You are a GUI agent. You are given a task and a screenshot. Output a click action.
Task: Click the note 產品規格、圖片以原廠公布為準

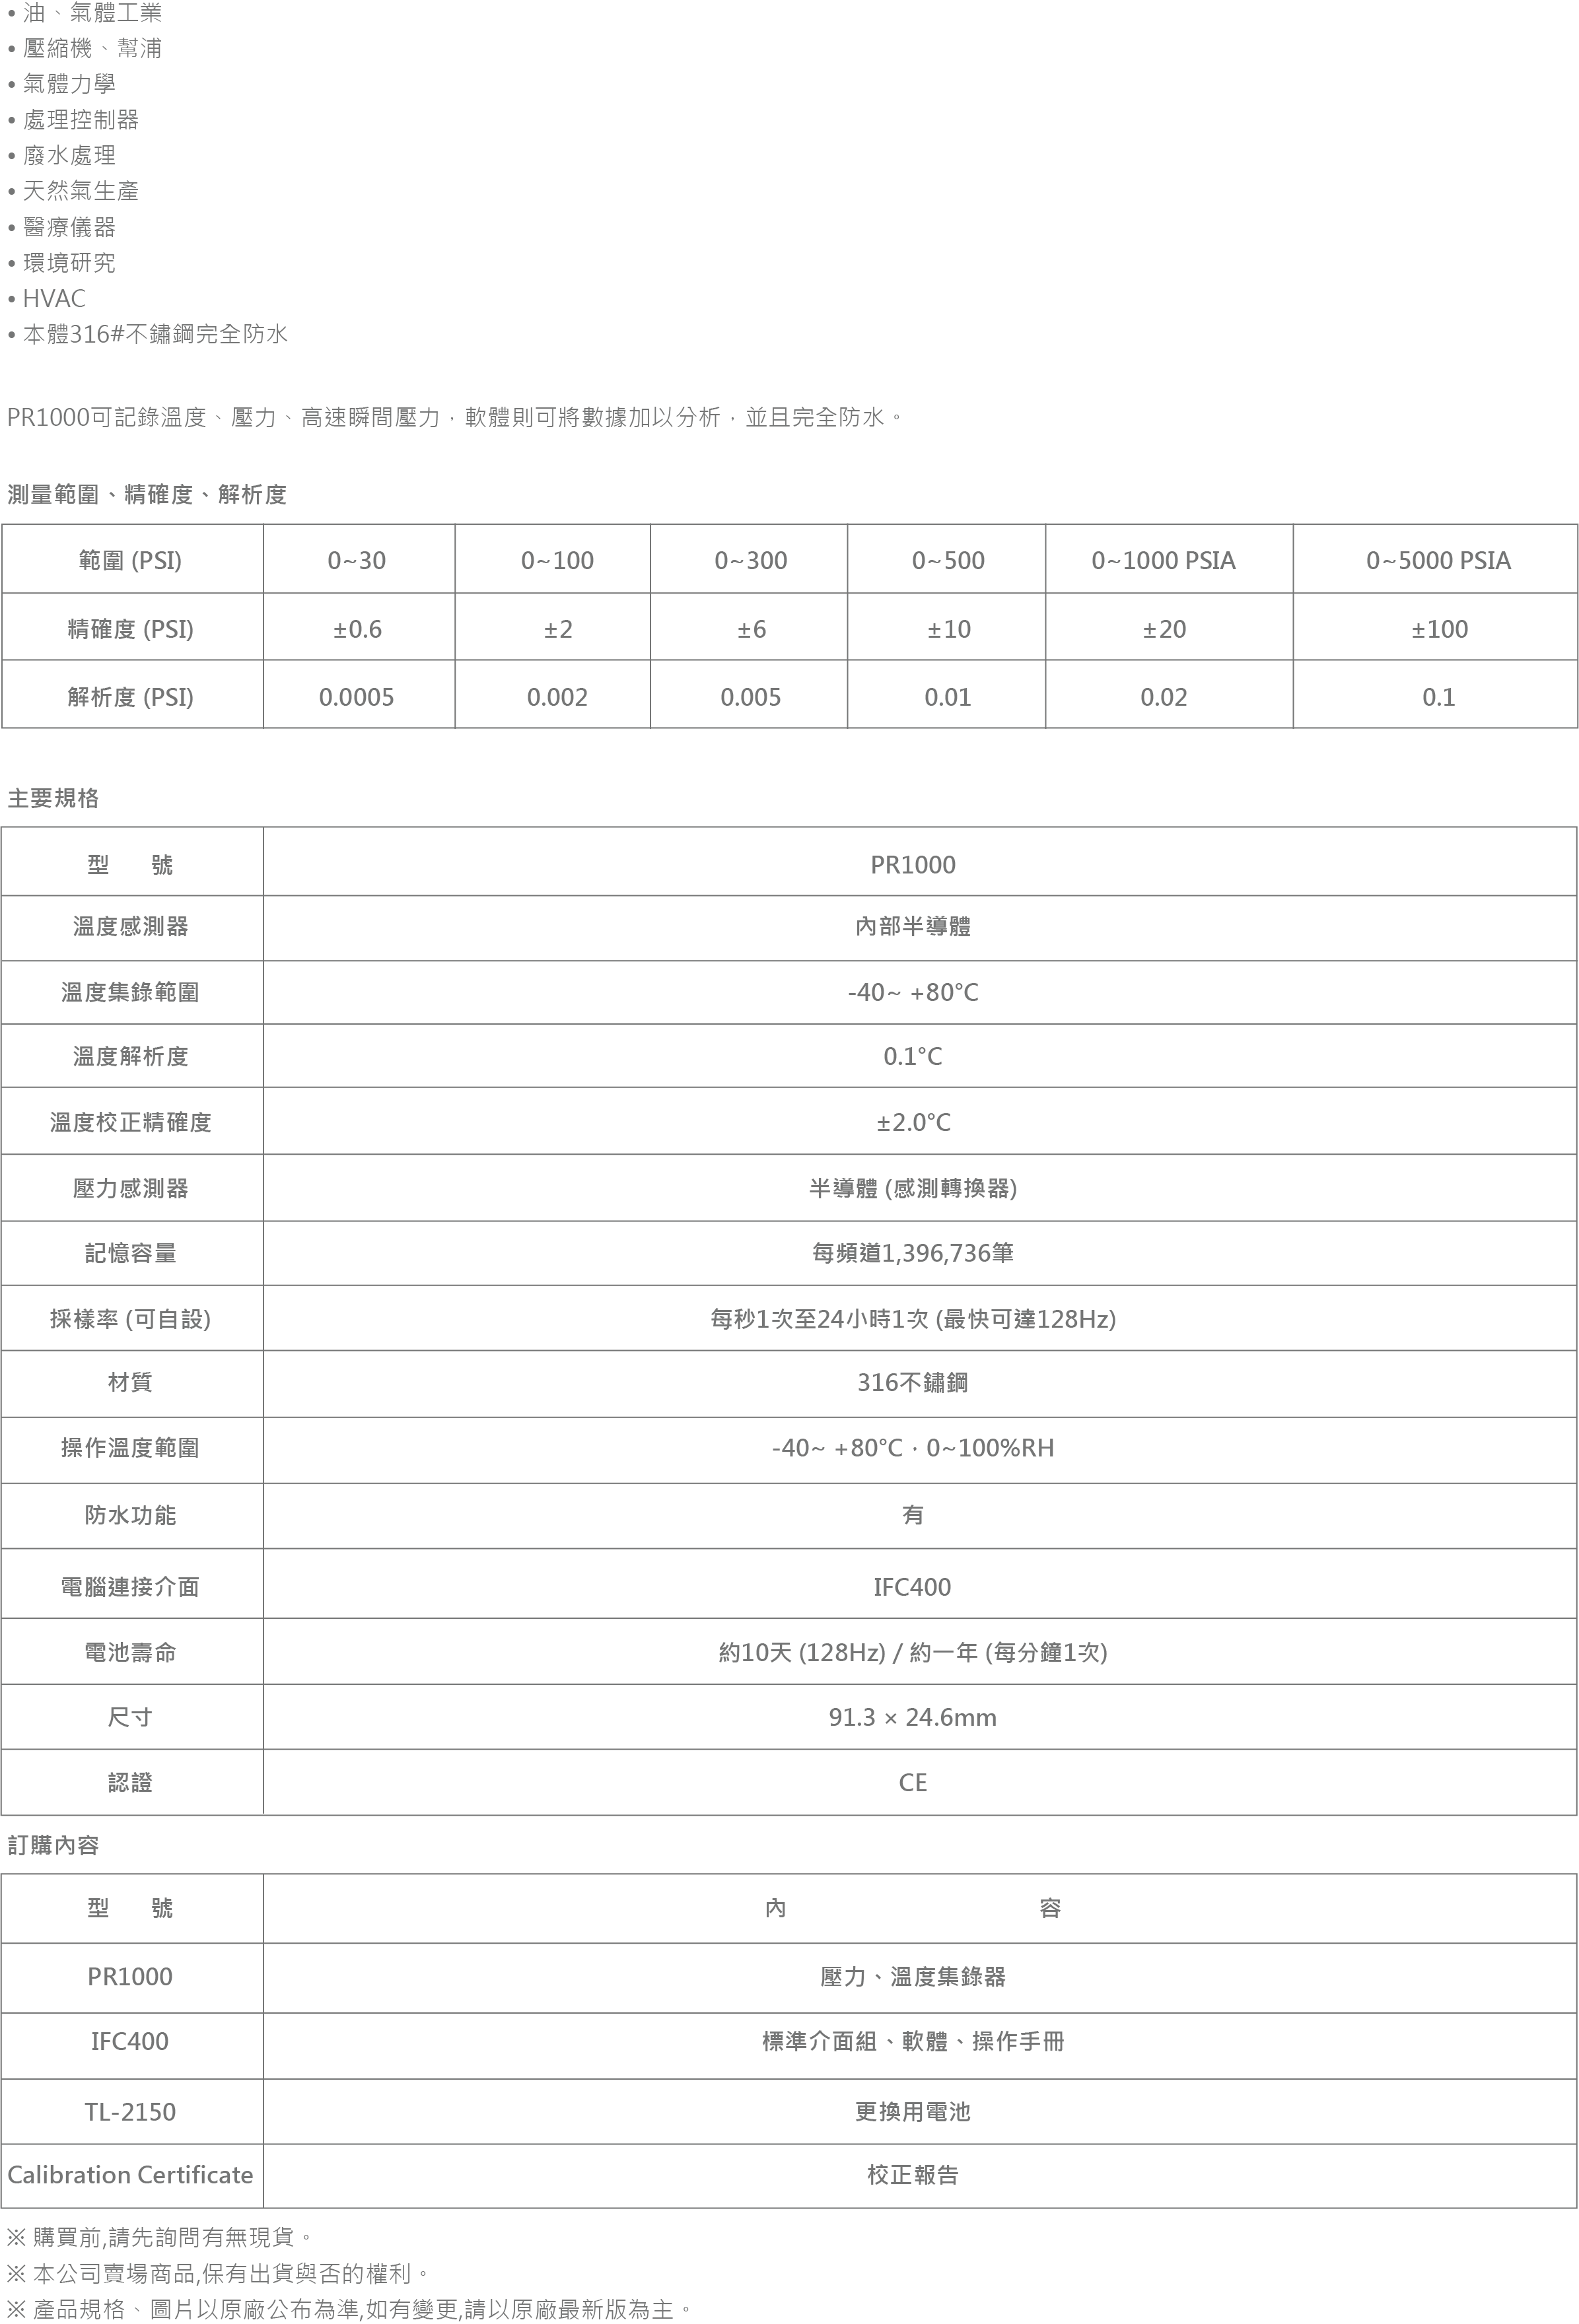click(x=350, y=2309)
